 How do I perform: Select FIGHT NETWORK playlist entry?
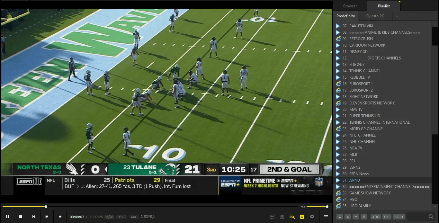pos(382,96)
